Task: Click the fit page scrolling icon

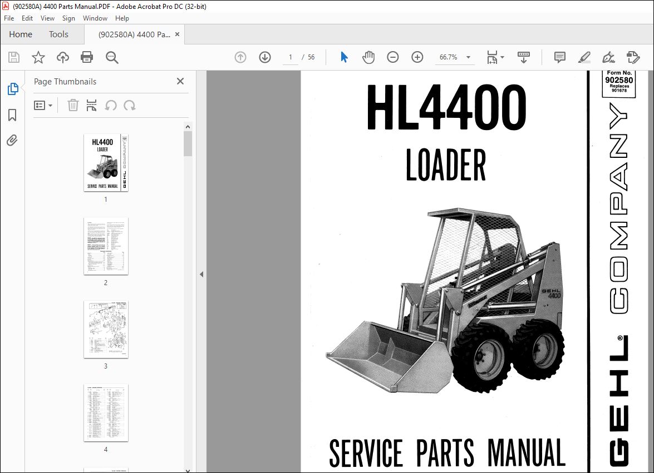Action: pos(492,57)
